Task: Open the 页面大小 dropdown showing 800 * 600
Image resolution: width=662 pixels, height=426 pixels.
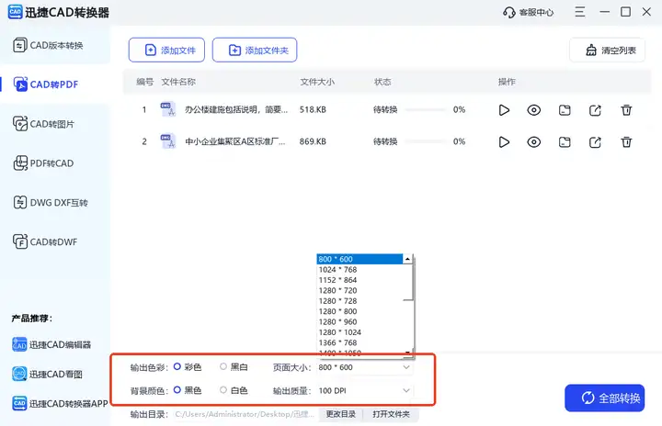Action: 365,367
